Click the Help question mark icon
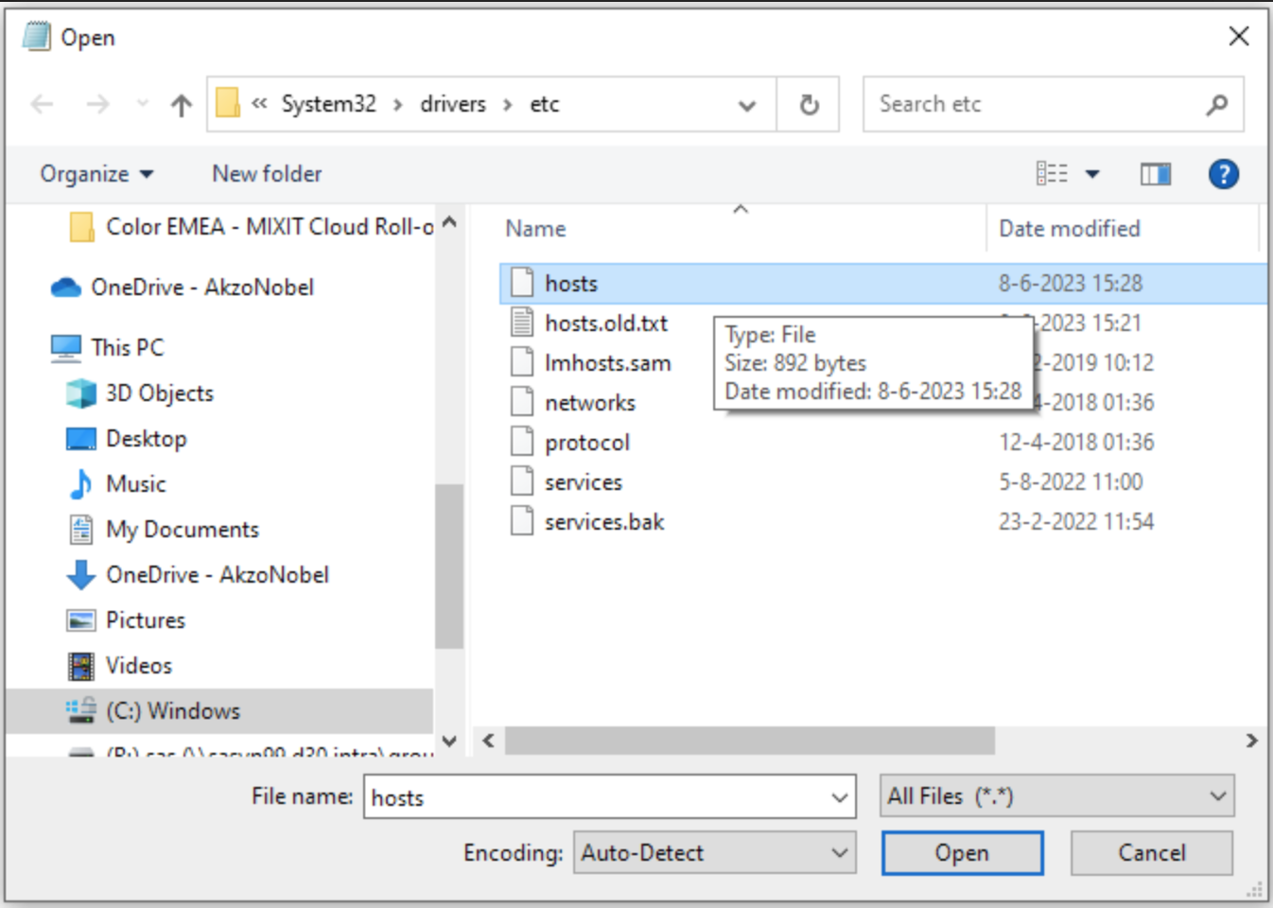1273x908 pixels. (x=1223, y=174)
